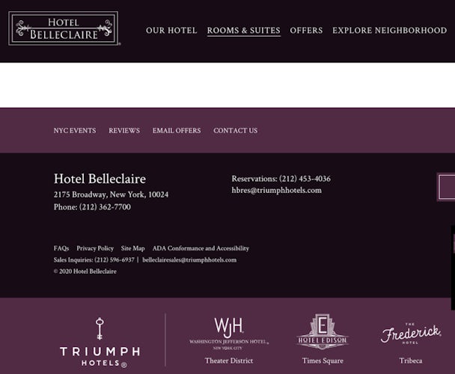Image resolution: width=455 pixels, height=374 pixels.
Task: Open the NYC Events link
Action: 75,131
